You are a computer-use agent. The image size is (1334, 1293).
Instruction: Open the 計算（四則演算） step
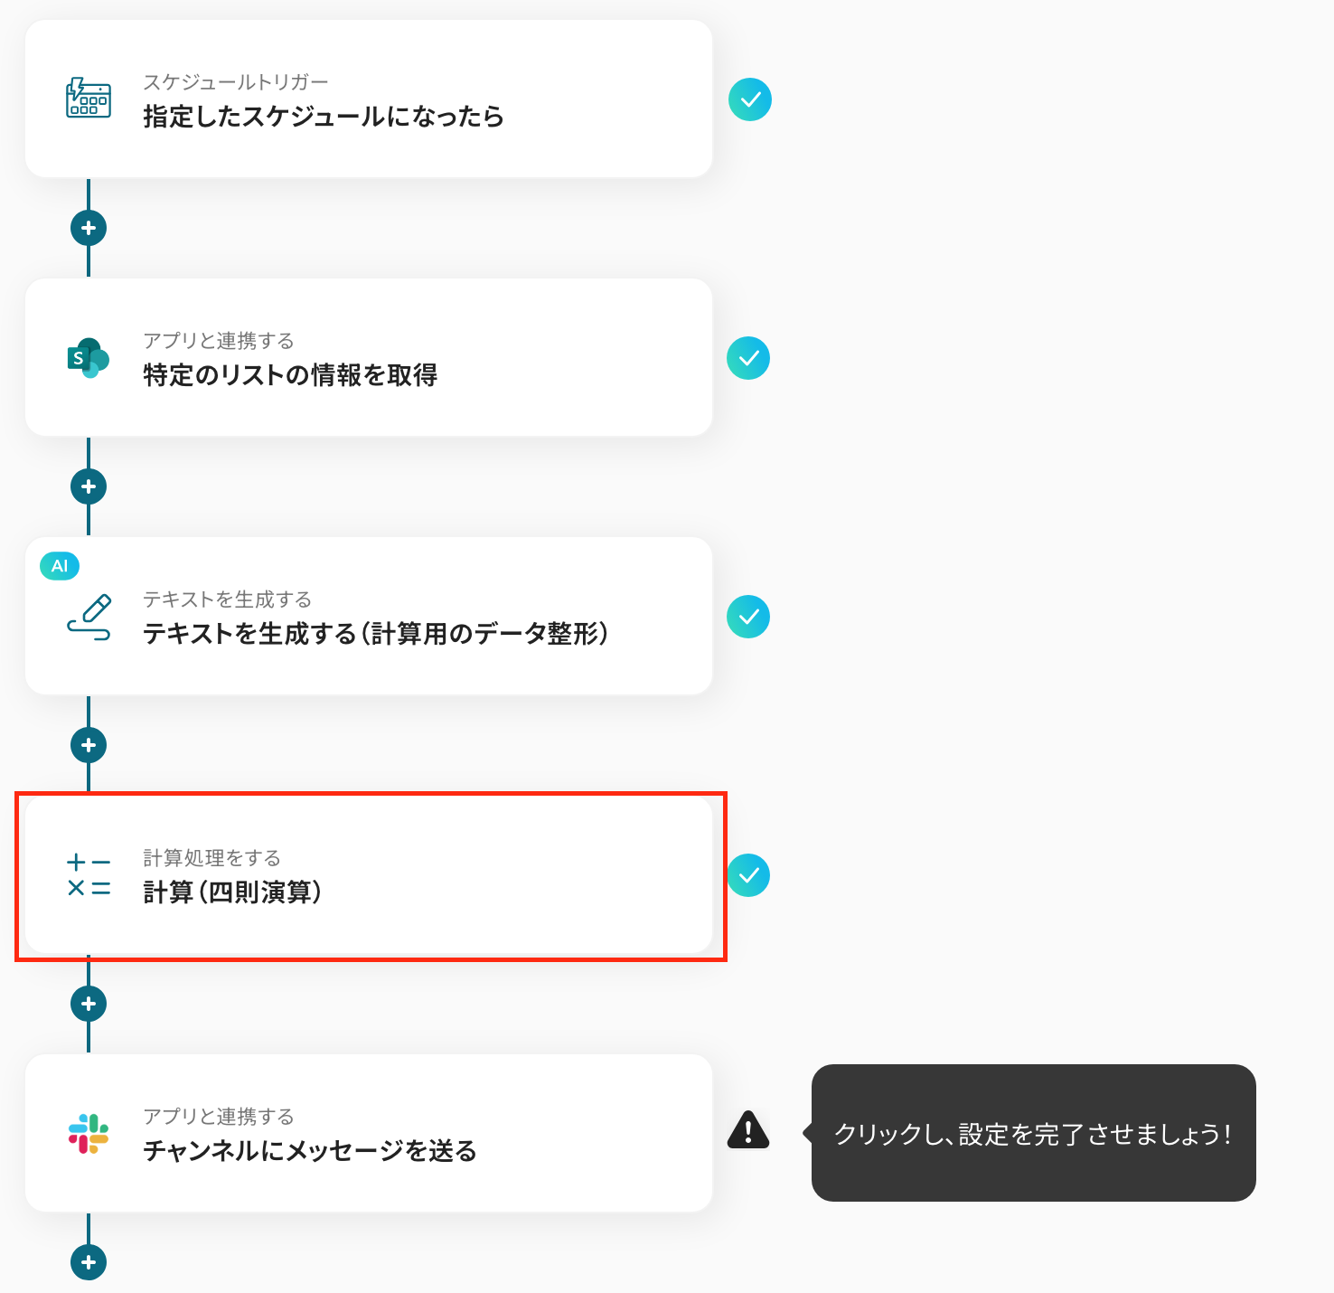tap(369, 874)
